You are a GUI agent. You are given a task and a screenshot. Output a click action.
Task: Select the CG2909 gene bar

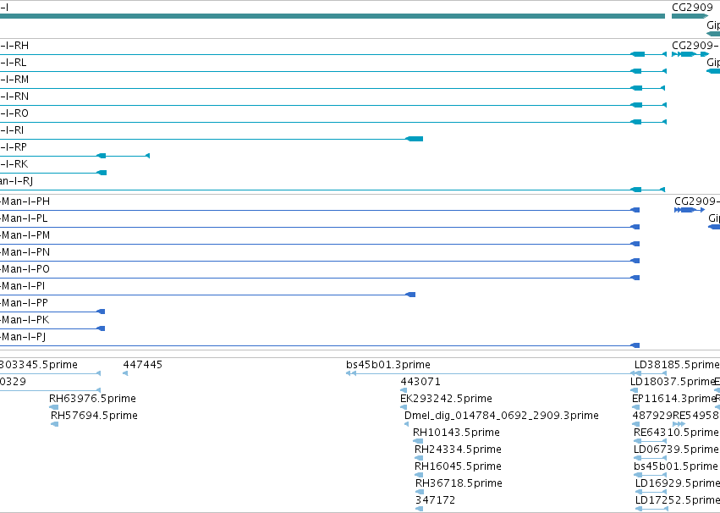coord(690,16)
